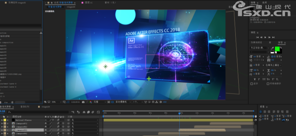
Task: Delete selected project item with trash icon
Action: coord(12,102)
